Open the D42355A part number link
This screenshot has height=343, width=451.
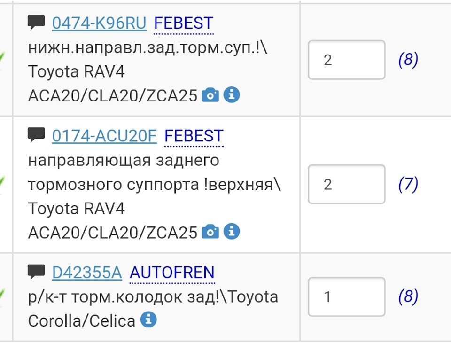87,272
